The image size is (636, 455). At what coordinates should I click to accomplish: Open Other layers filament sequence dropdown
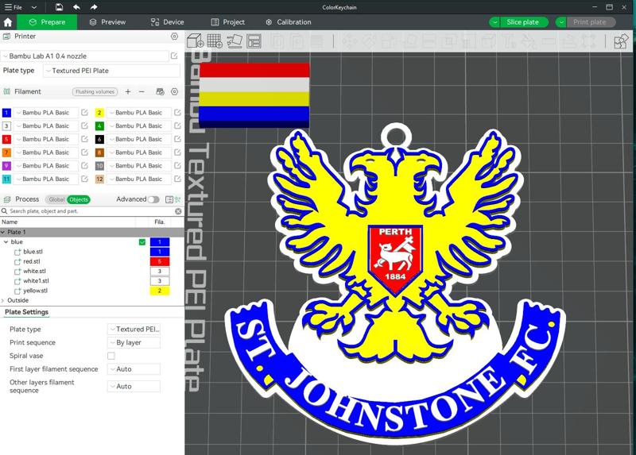pyautogui.click(x=134, y=387)
